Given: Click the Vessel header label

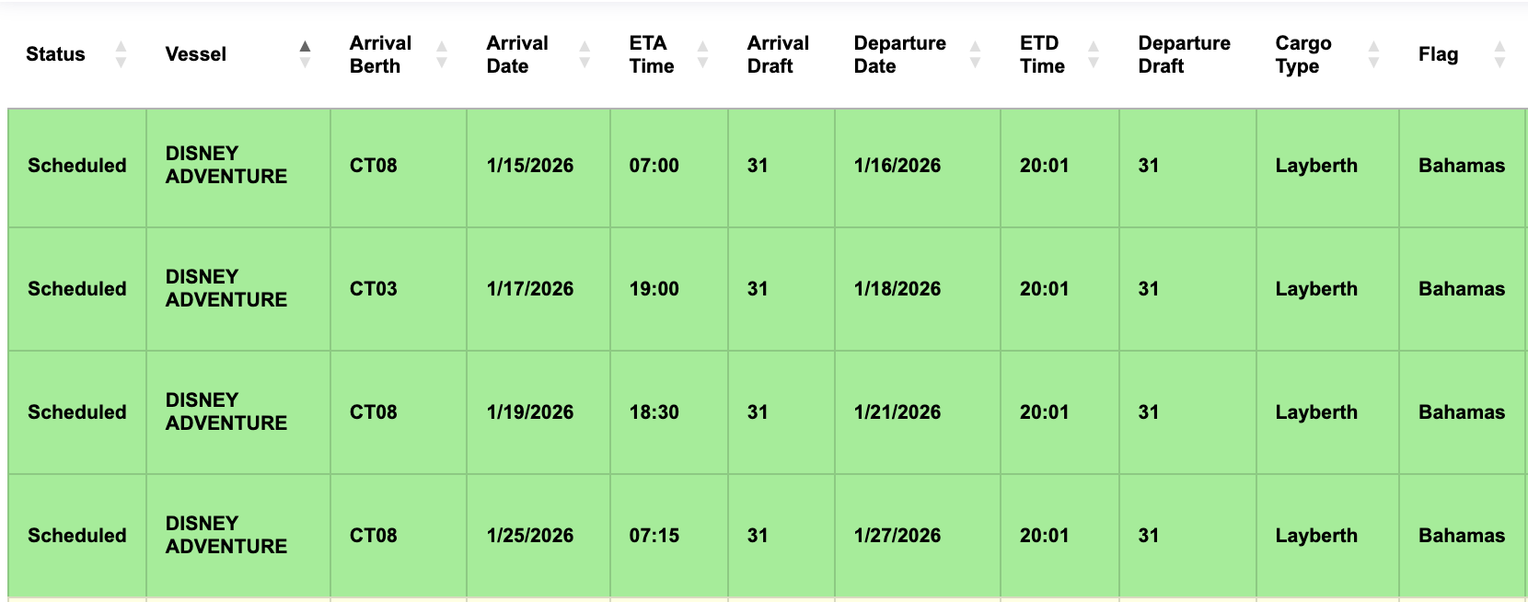Looking at the screenshot, I should click(195, 54).
